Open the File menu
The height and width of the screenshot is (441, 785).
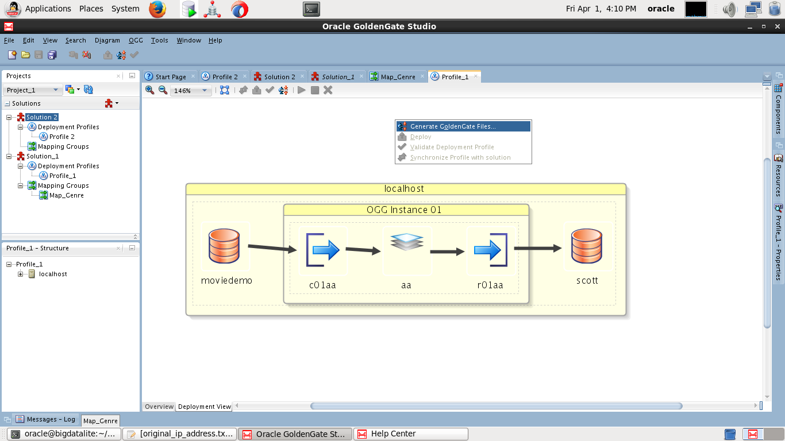coord(9,40)
